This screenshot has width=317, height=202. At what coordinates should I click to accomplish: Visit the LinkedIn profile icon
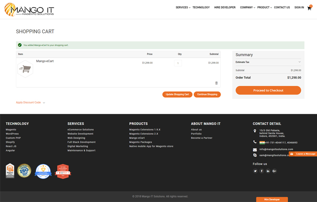click(x=268, y=171)
